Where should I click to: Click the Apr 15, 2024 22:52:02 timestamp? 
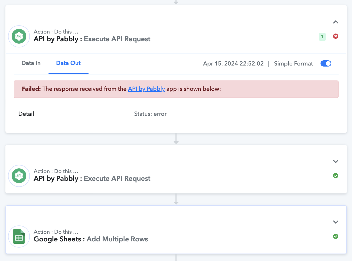pos(233,64)
